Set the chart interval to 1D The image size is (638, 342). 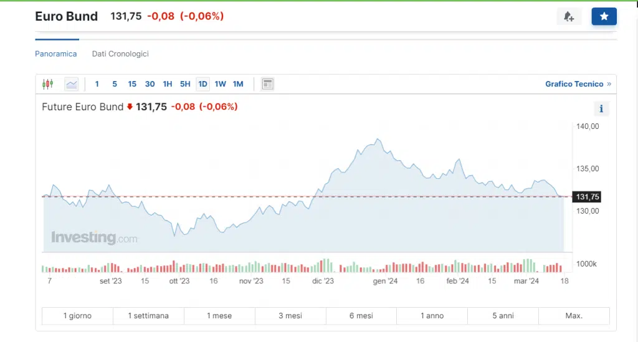(202, 84)
